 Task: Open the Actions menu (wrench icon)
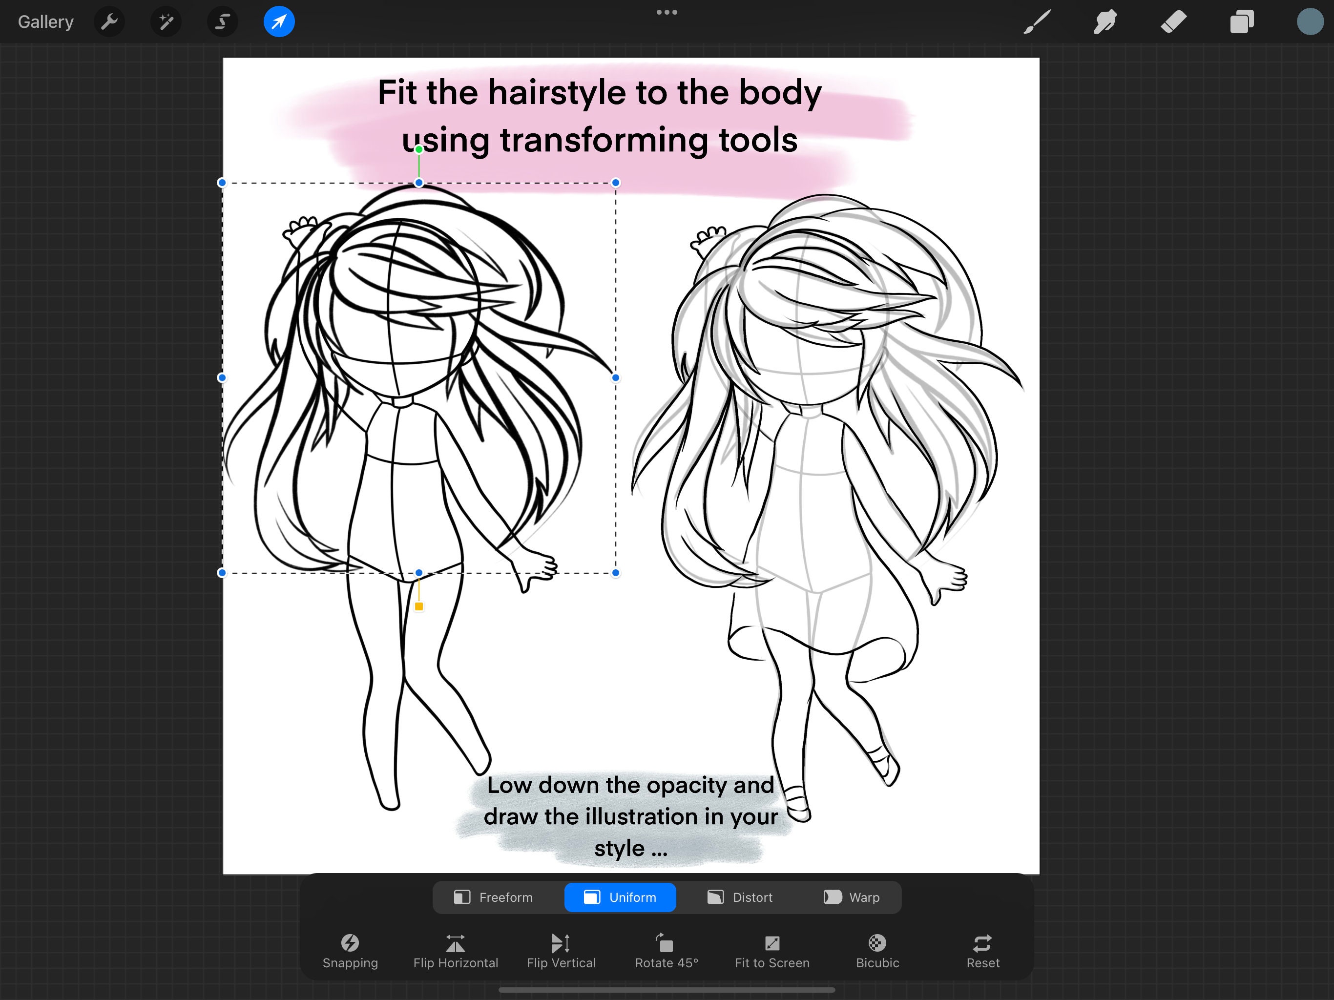pyautogui.click(x=109, y=21)
